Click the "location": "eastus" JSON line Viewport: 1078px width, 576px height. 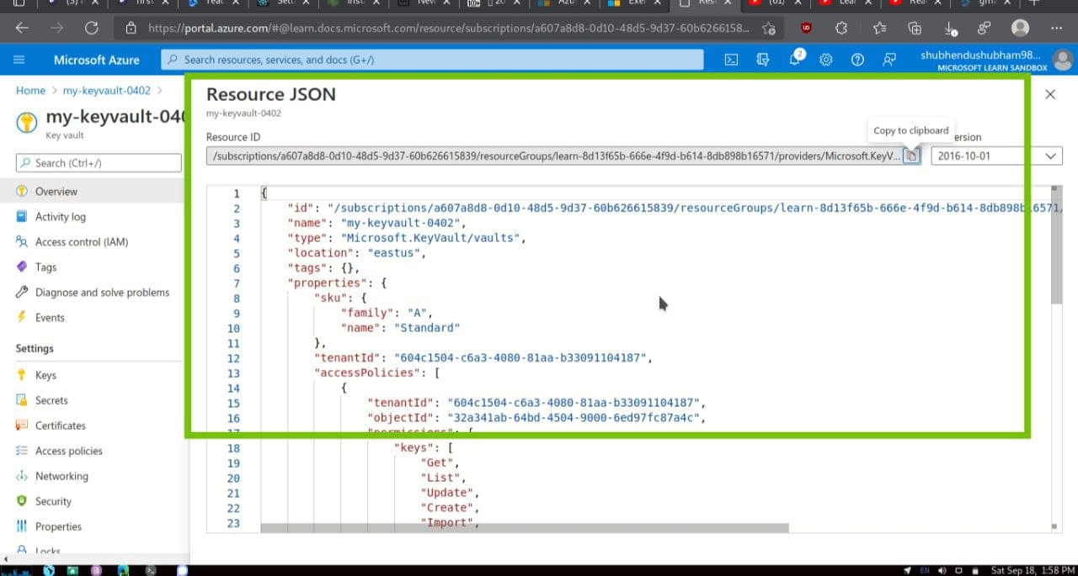[x=356, y=253]
